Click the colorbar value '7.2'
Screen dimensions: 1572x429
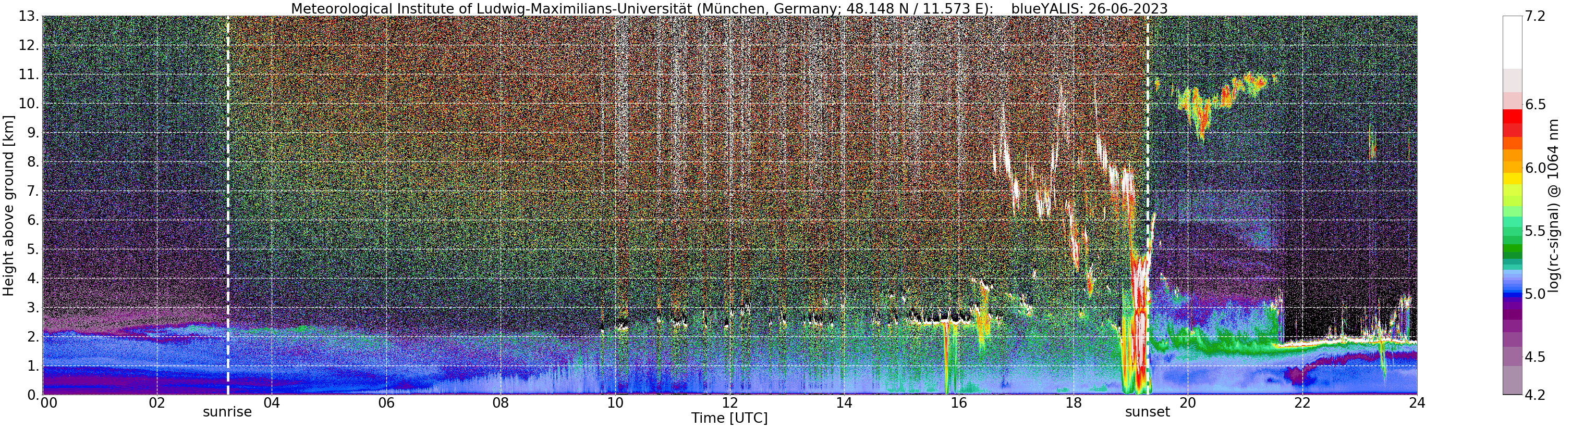1535,17
